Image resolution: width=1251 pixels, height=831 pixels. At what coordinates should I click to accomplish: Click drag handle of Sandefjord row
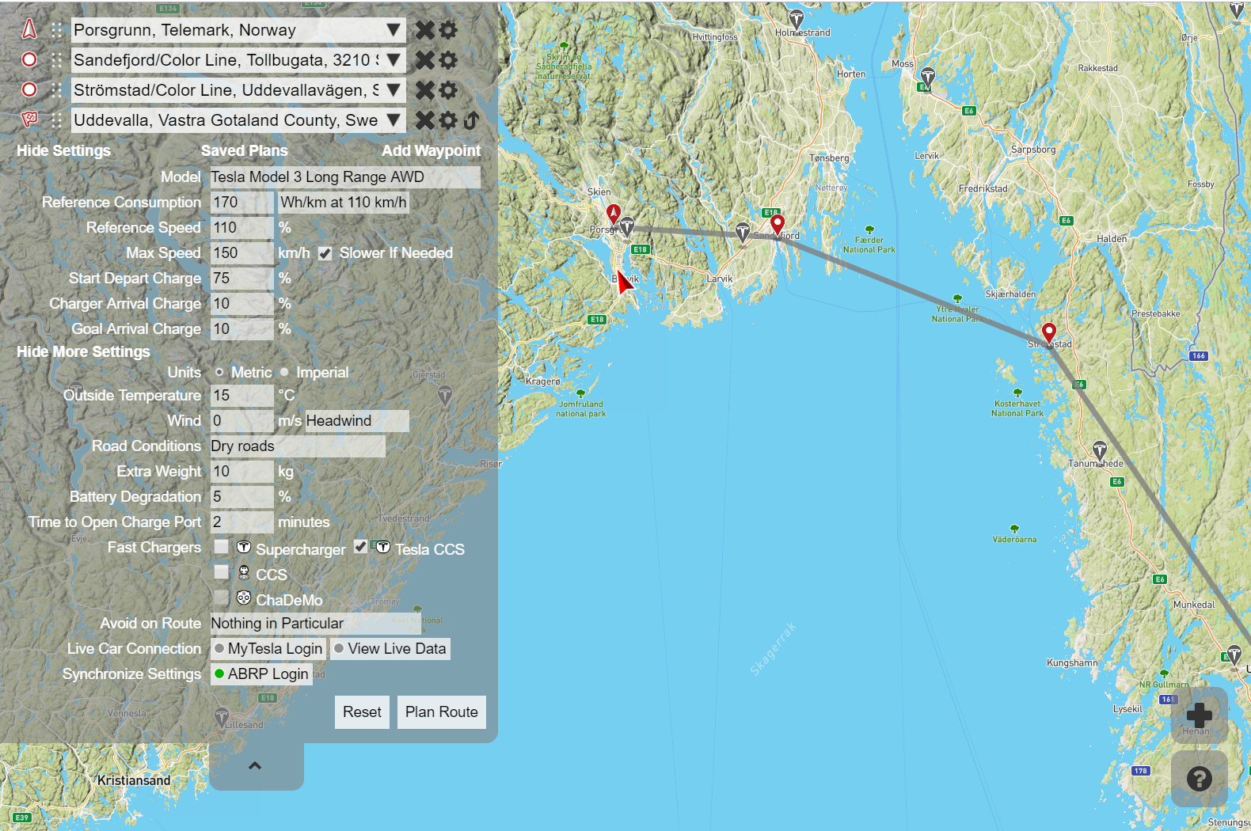[x=56, y=60]
